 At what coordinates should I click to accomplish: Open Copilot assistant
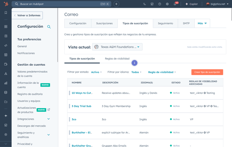191,4
